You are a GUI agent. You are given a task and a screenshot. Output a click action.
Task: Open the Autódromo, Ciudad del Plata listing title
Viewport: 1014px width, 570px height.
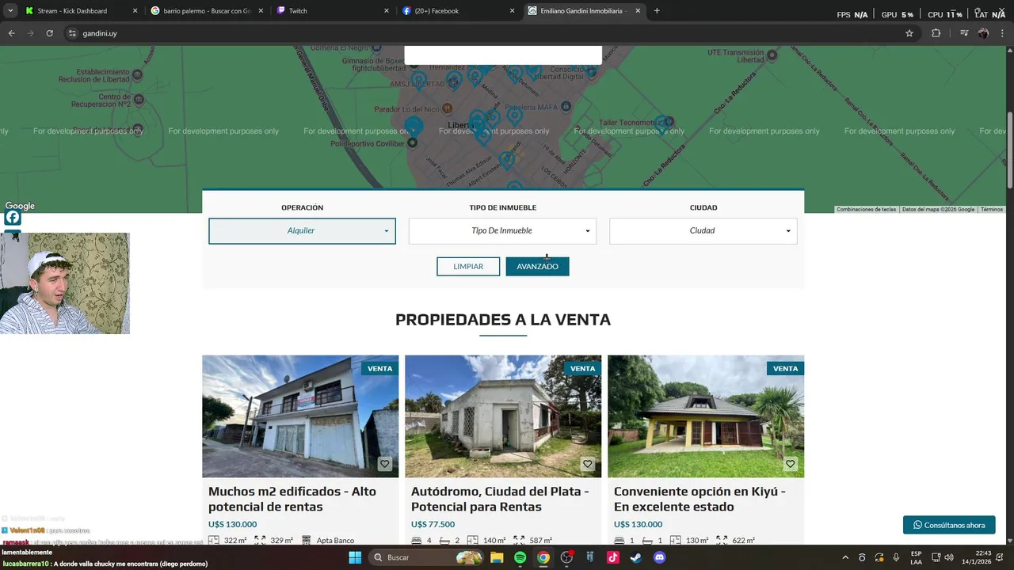[x=500, y=499]
